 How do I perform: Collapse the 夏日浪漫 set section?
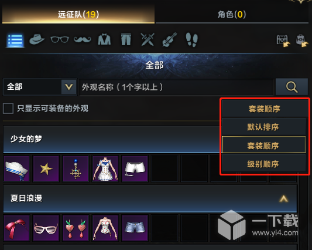point(283,198)
